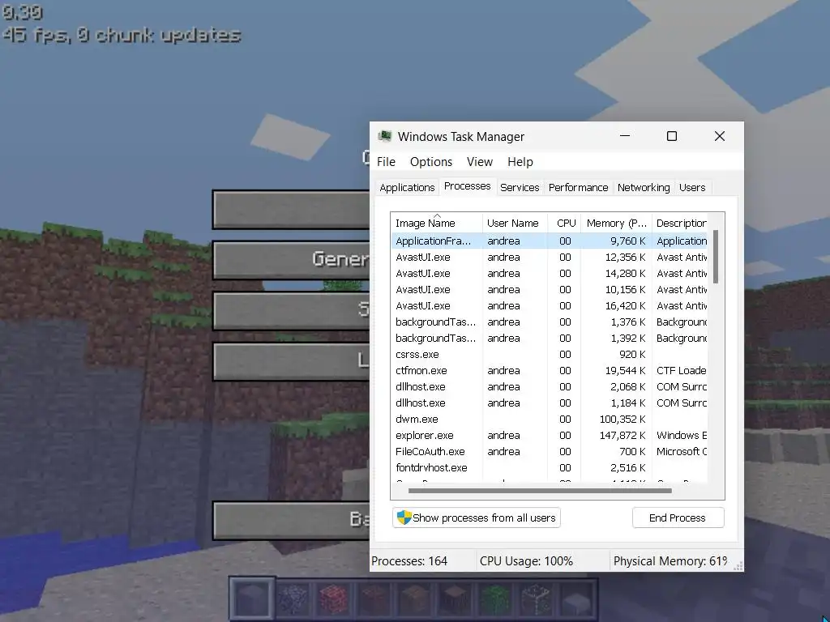830x622 pixels.
Task: Open the View menu
Action: tap(480, 162)
